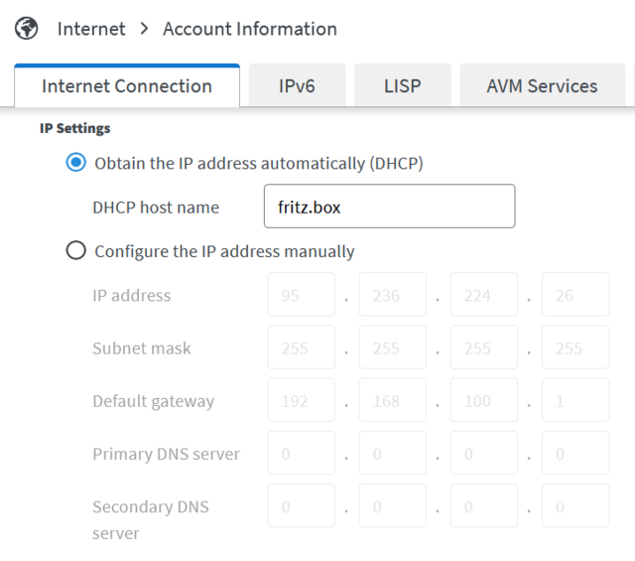
Task: Click the first Secondary DNS server octet
Action: click(301, 506)
